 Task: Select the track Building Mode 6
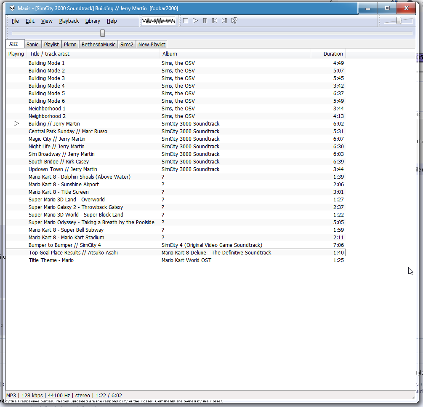pyautogui.click(x=176, y=101)
